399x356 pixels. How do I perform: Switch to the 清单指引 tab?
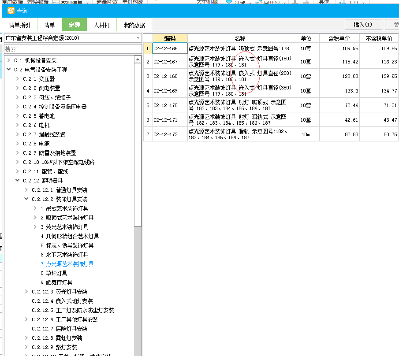[19, 25]
